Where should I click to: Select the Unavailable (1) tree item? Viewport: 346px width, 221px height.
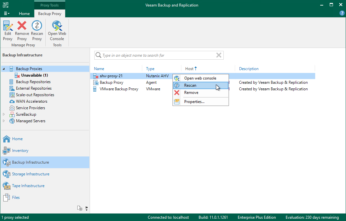(35, 75)
